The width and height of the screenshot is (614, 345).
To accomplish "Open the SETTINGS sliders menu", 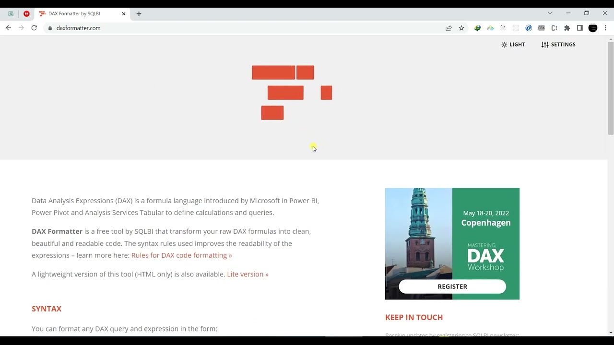I will click(558, 45).
